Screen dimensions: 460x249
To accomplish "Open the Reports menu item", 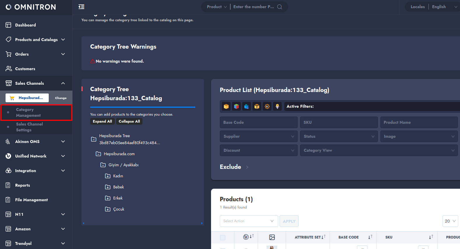I will coord(22,185).
